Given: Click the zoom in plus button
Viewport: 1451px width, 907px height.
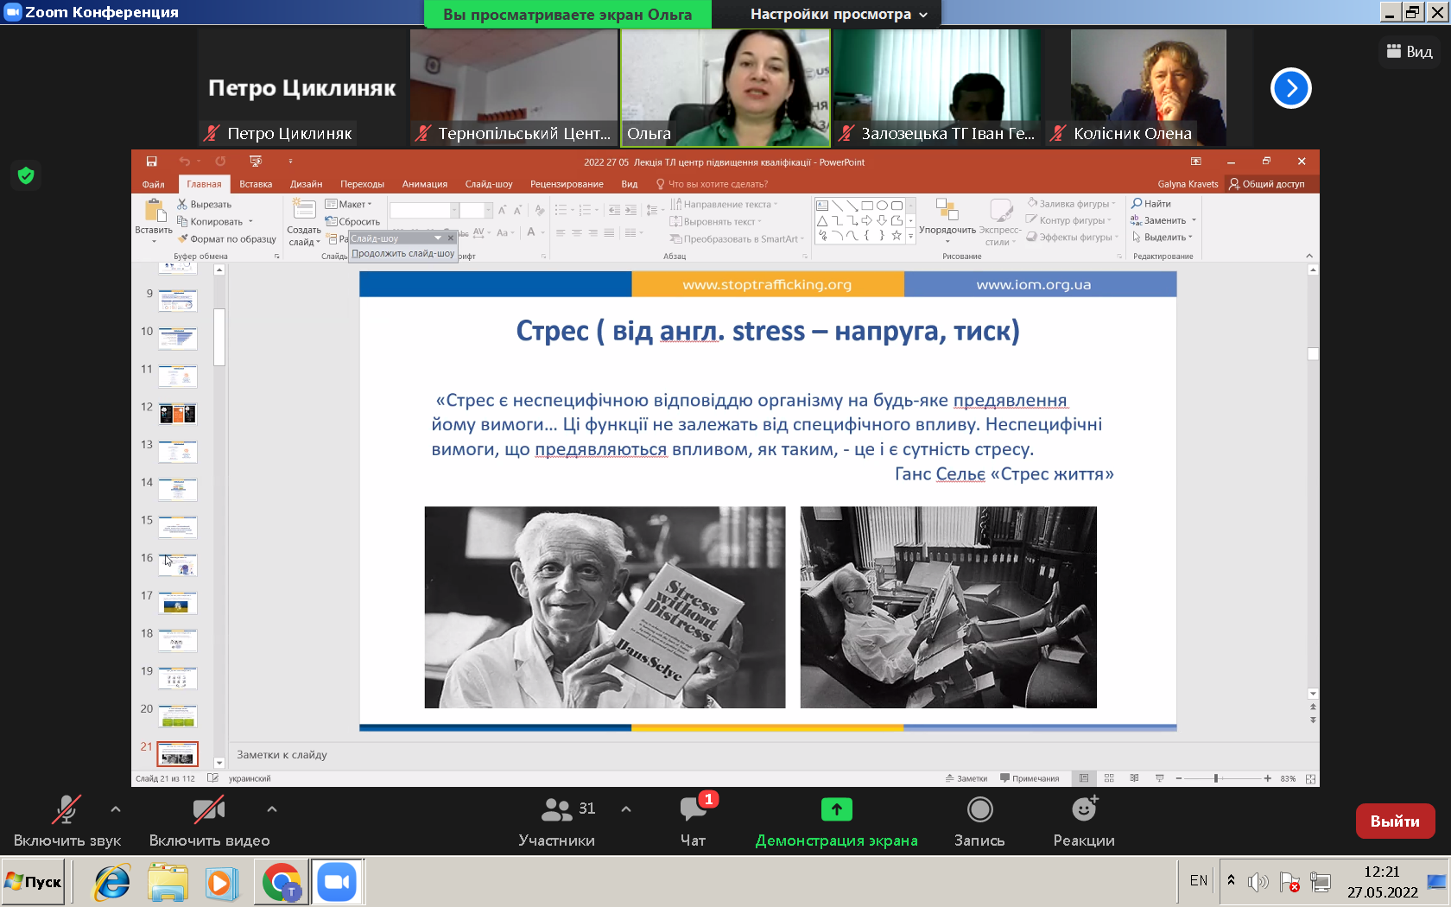Looking at the screenshot, I should [x=1267, y=778].
